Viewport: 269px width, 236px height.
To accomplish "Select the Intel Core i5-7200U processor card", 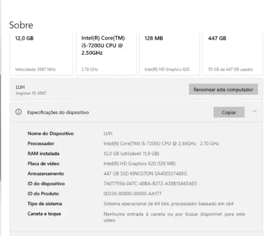I will 106,54.
